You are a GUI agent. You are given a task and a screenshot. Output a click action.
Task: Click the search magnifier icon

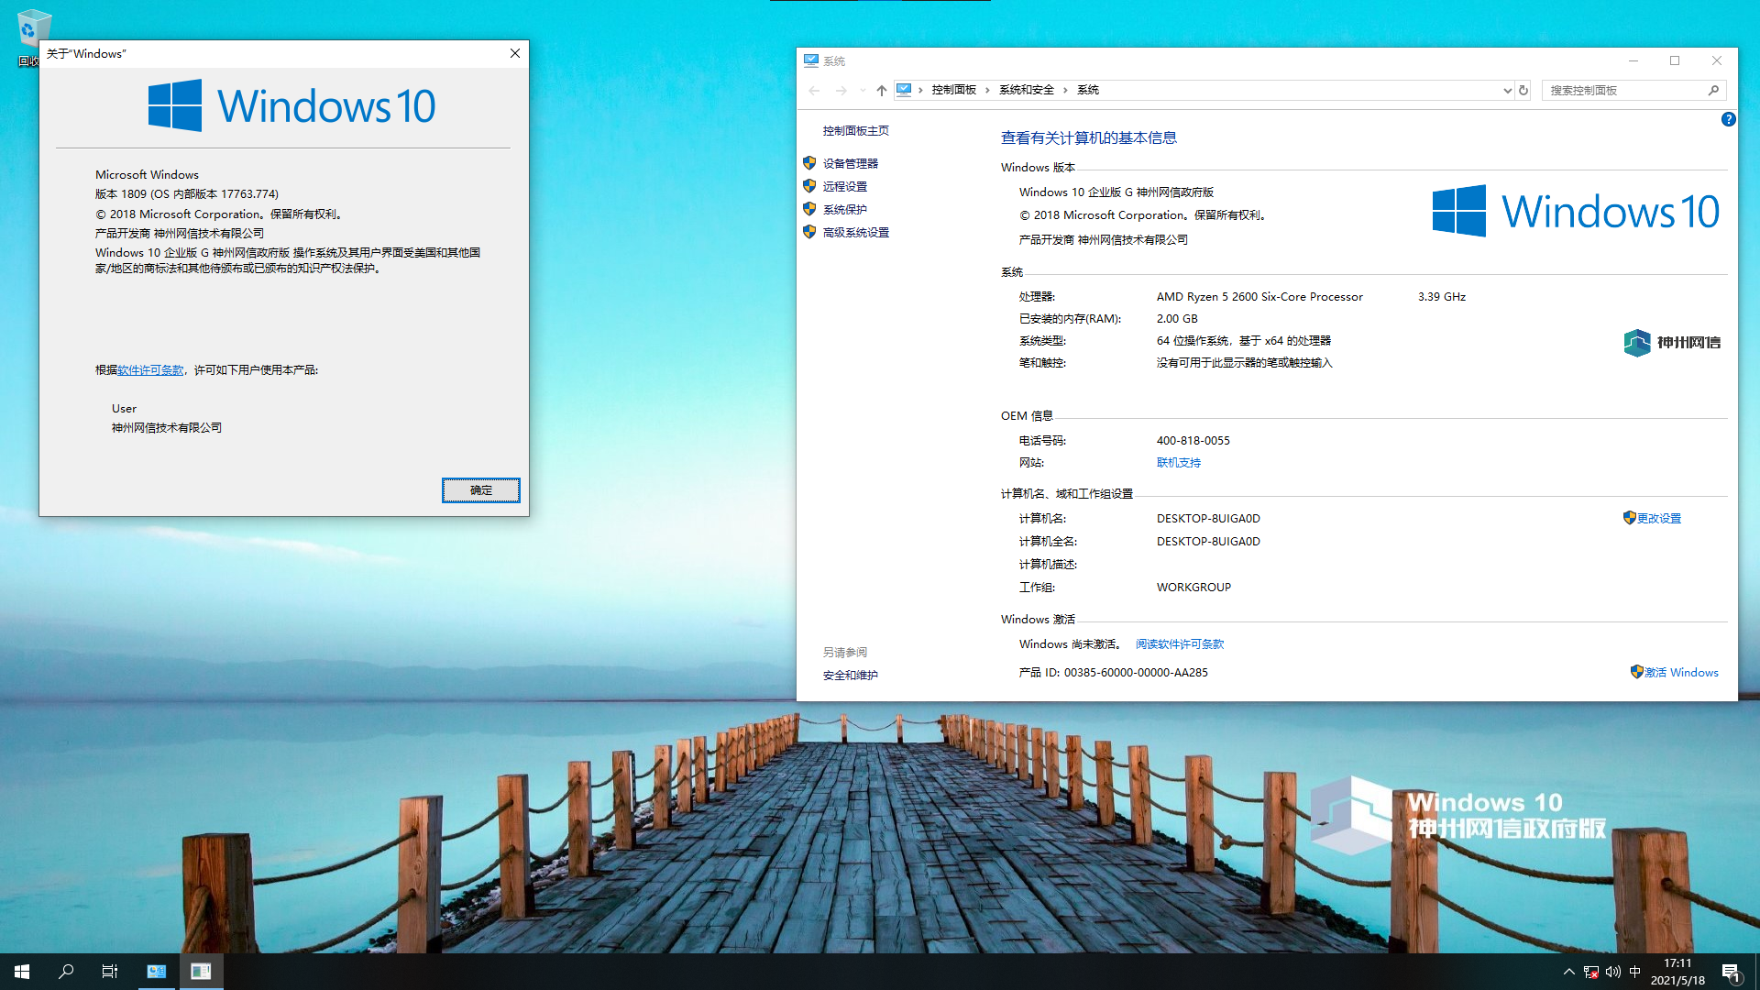click(1713, 90)
